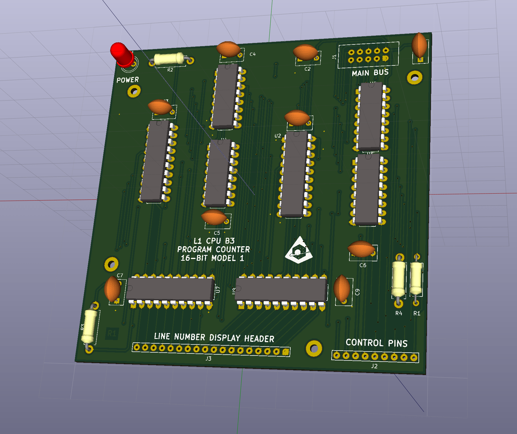The height and width of the screenshot is (434, 517).
Task: Click the MAIN BUS silkscreen text
Action: point(370,73)
